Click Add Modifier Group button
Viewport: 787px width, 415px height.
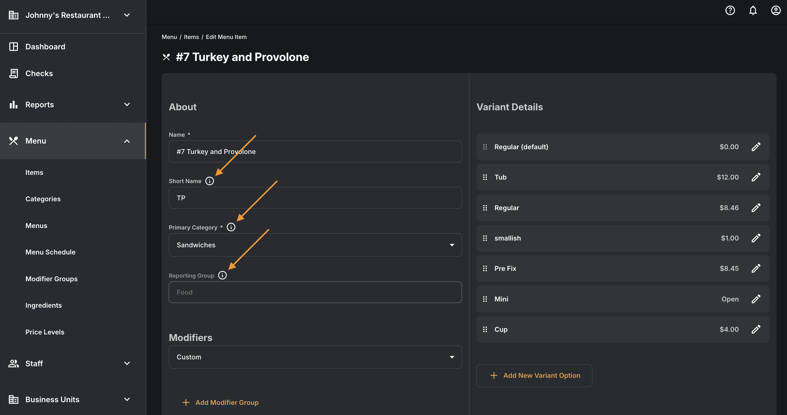[x=220, y=403]
